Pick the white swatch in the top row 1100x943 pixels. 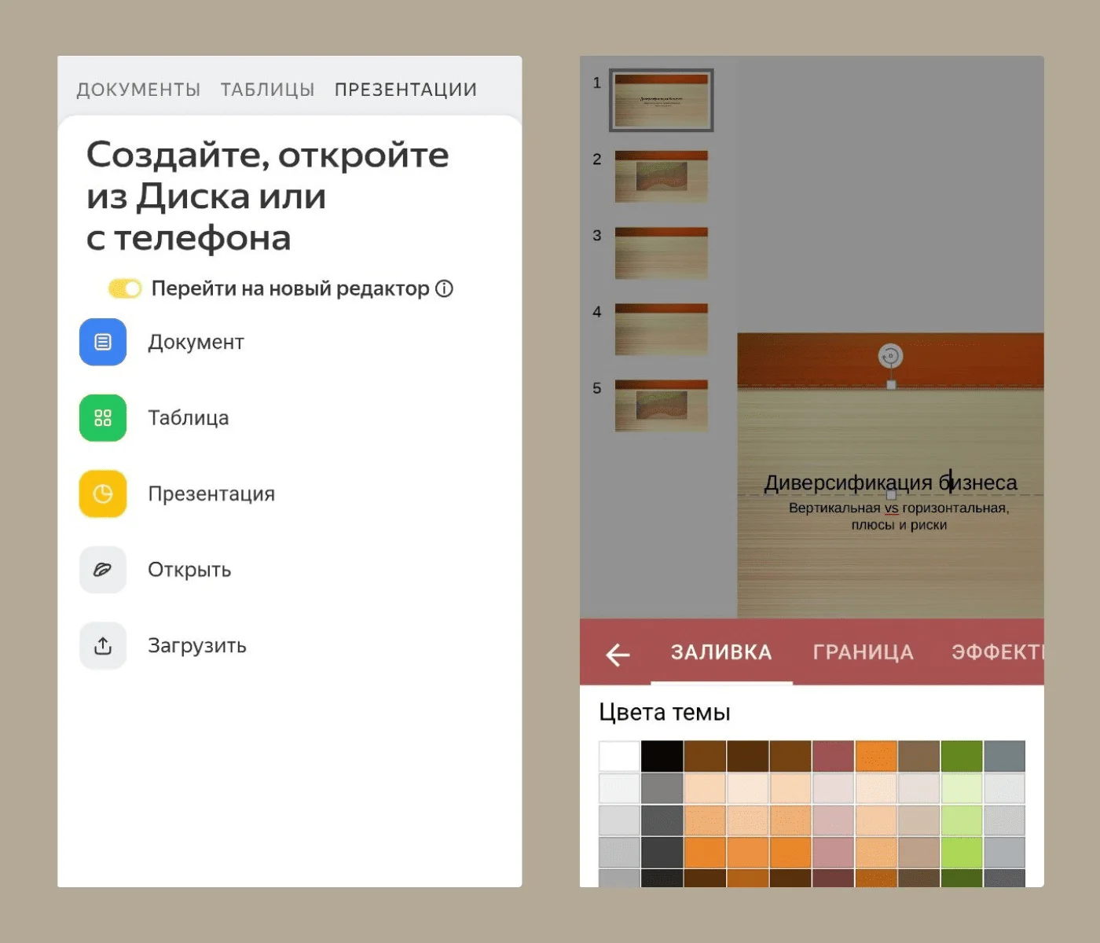click(619, 756)
